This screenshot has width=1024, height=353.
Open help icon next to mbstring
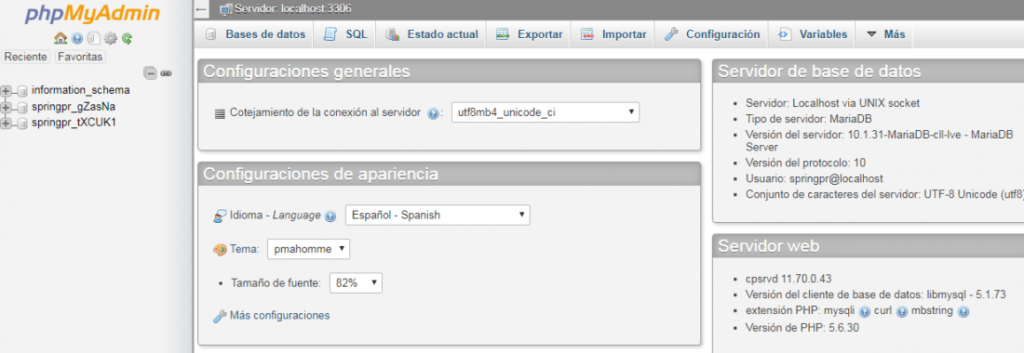[963, 311]
